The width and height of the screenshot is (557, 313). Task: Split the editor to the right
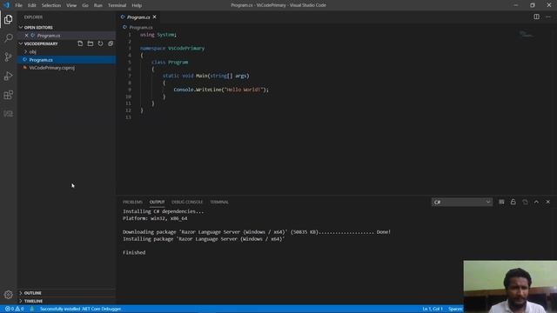(x=536, y=17)
